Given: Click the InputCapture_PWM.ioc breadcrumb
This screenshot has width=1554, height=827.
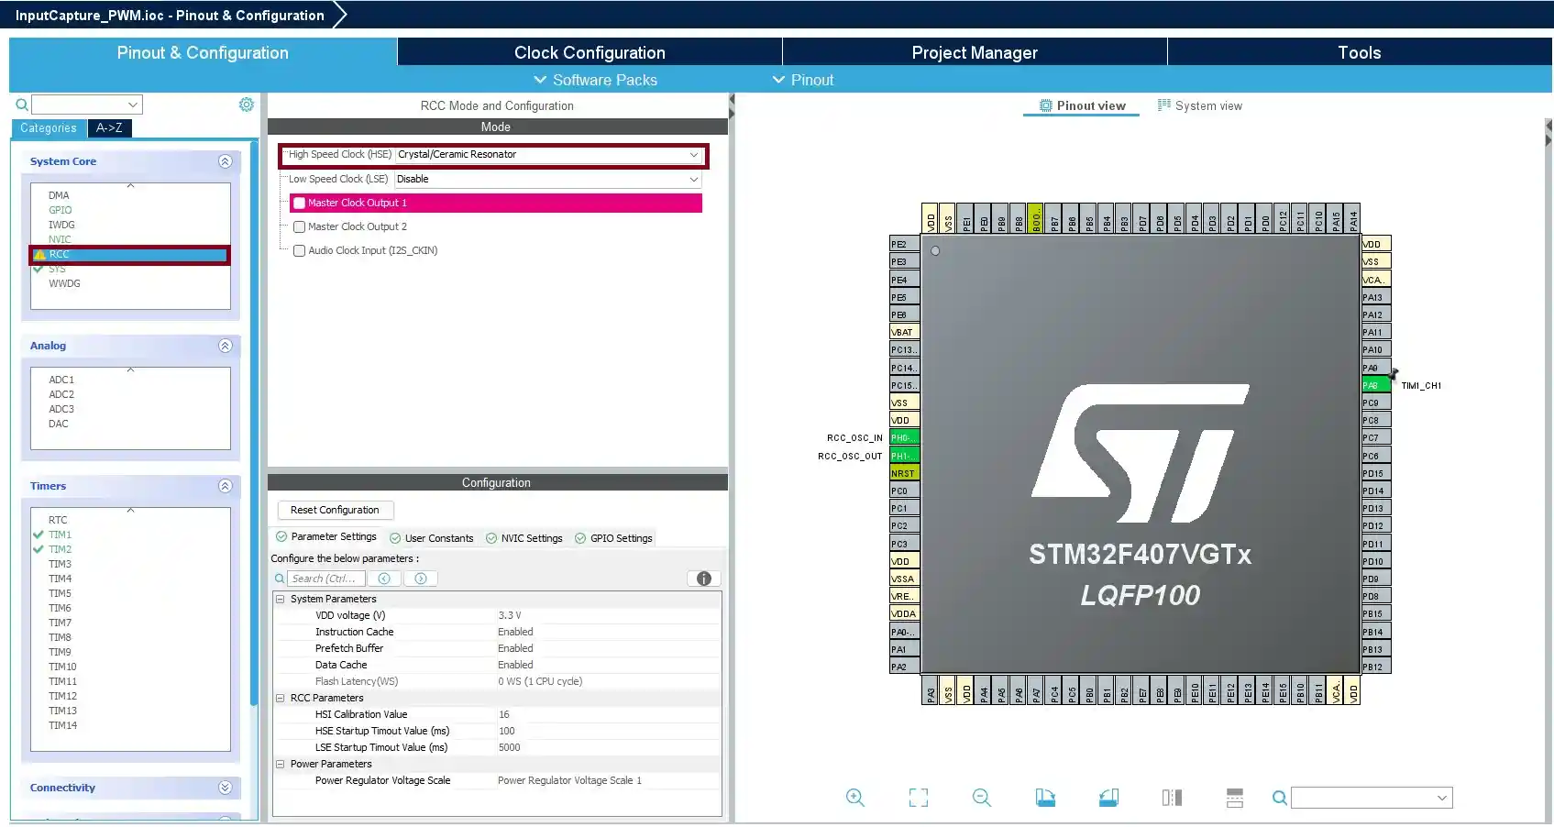Looking at the screenshot, I should coord(170,15).
